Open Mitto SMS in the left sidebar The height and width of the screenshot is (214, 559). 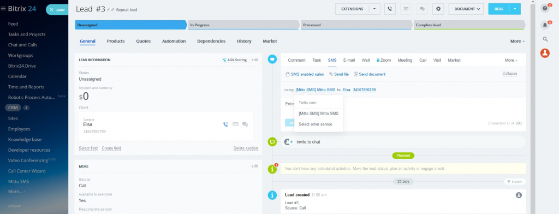click(x=19, y=181)
